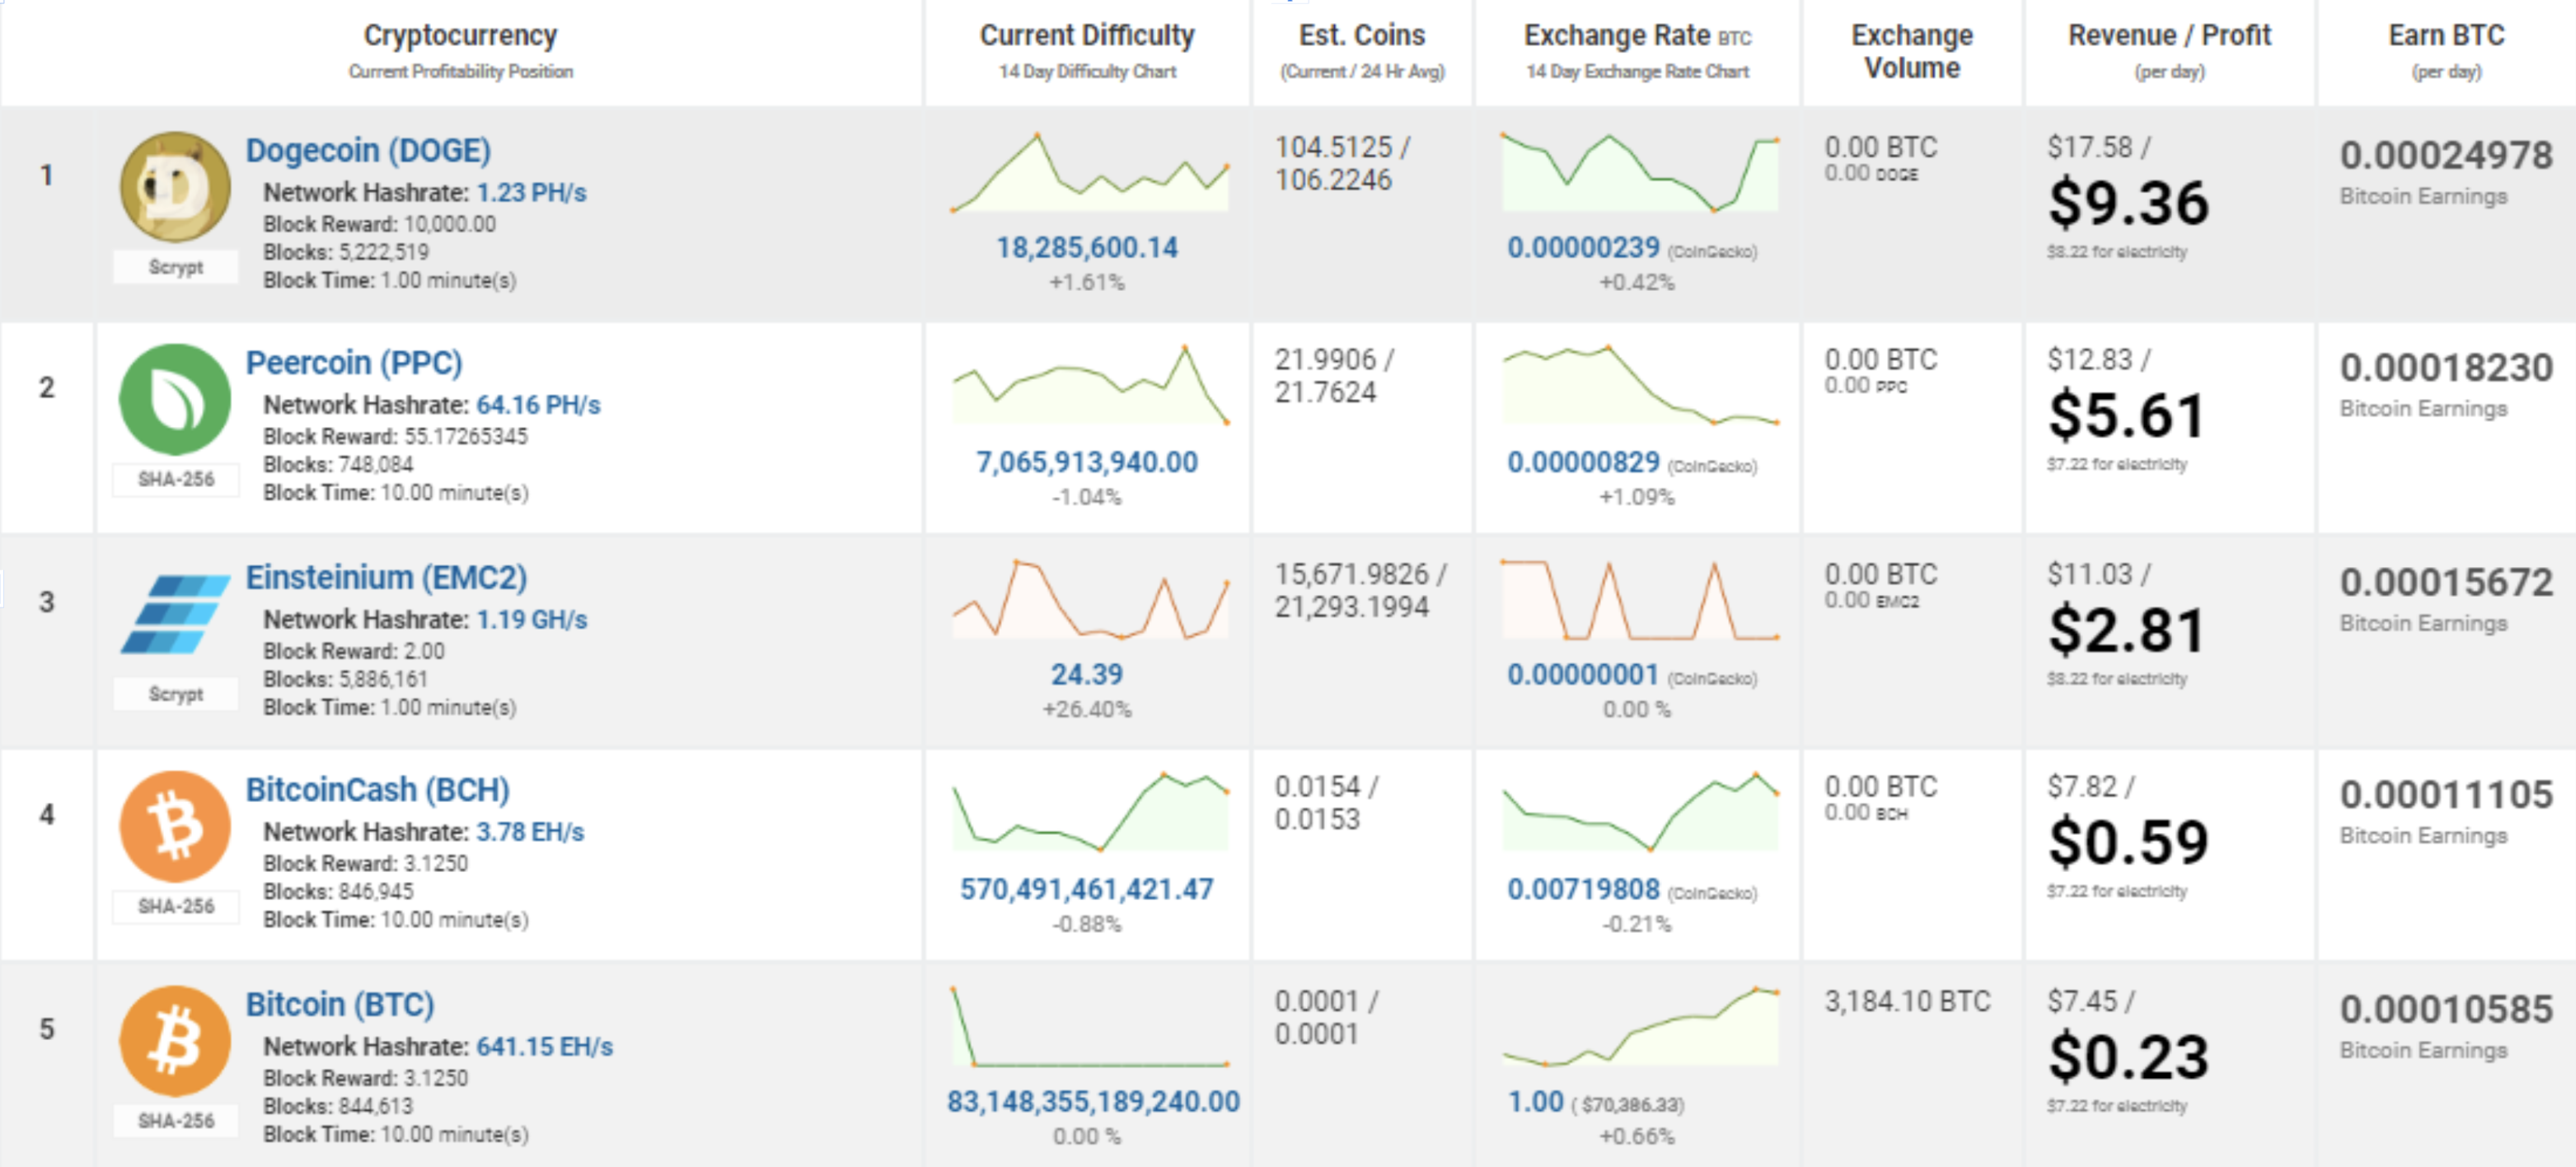Click Peercoin hashrate 64.16 PH/s

(538, 404)
